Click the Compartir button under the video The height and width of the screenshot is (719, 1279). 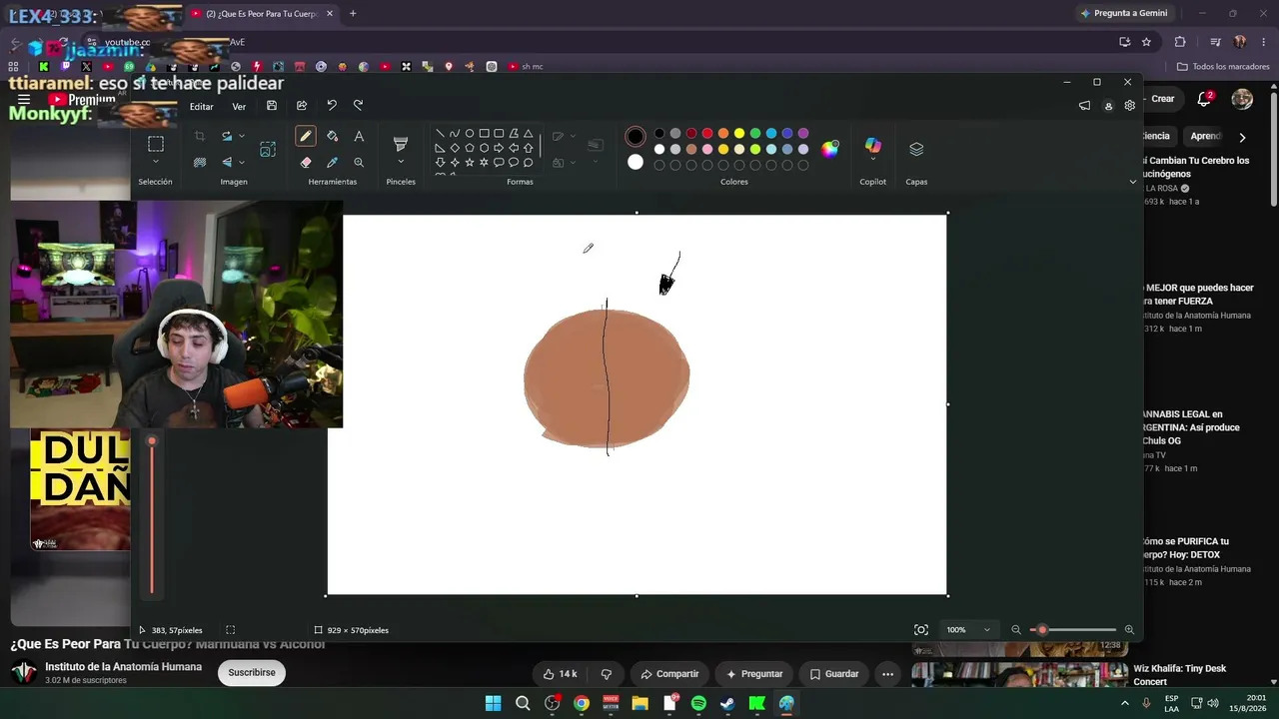669,674
